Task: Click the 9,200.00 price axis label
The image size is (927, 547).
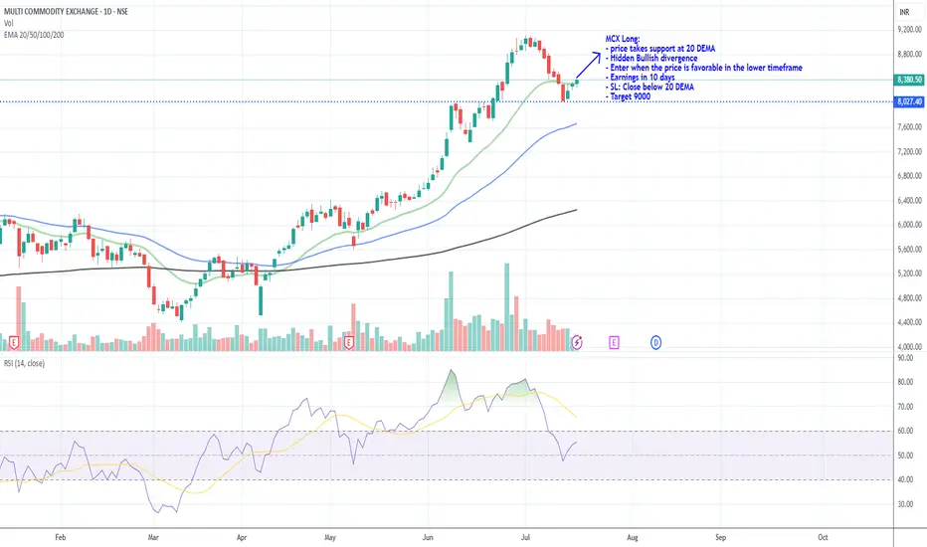Action: pos(910,30)
